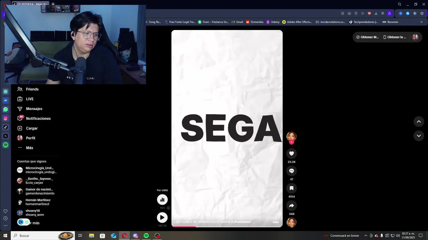Screen dimensions: 428x240
Task: Open the Udemy bookmark
Action: pos(273,22)
